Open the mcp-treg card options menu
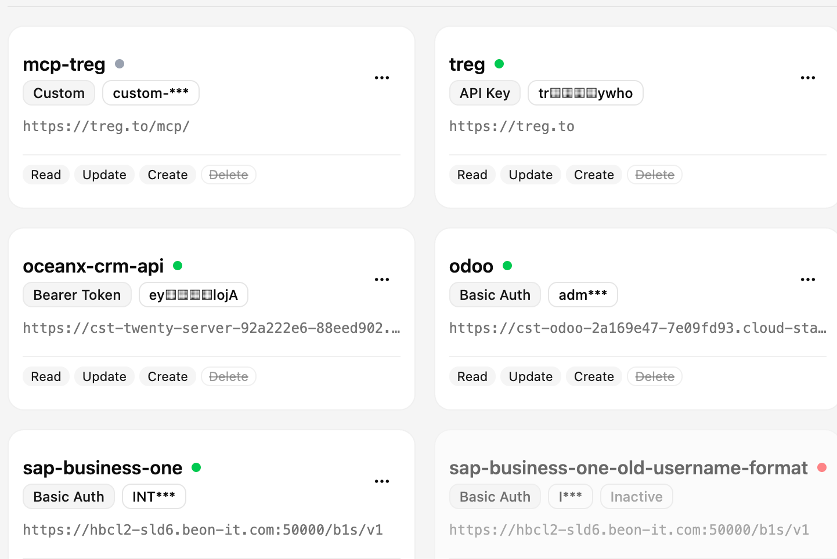 [382, 78]
